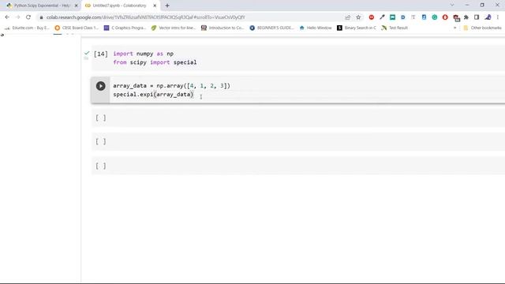Open the Chrome profile avatar
The width and height of the screenshot is (505, 284).
(488, 17)
